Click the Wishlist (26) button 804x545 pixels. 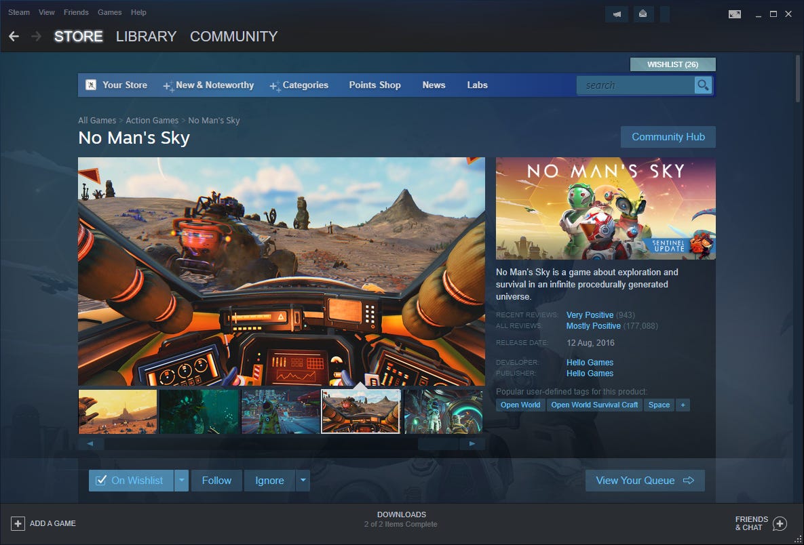(673, 64)
